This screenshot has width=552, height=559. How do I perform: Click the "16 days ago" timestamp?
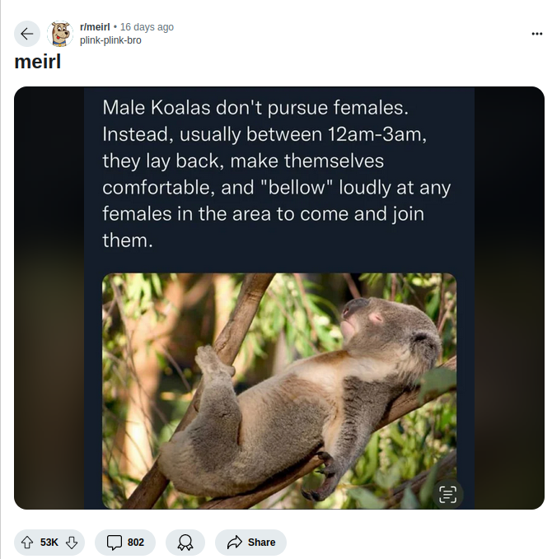(147, 27)
